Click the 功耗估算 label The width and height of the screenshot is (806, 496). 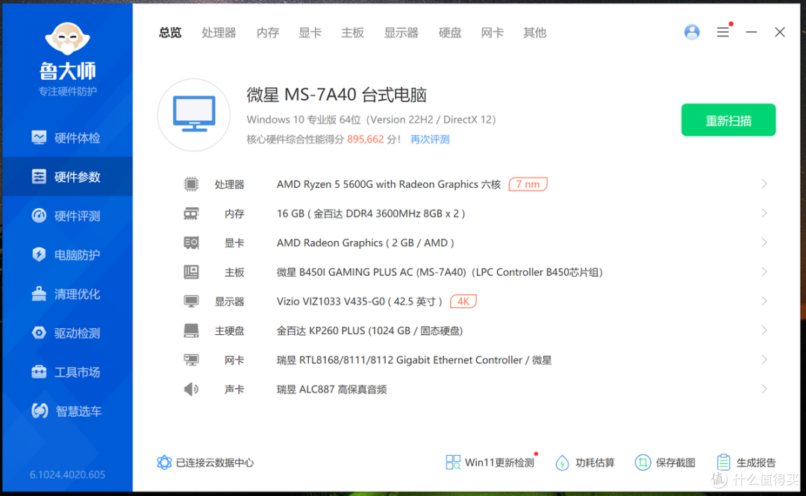click(x=595, y=462)
